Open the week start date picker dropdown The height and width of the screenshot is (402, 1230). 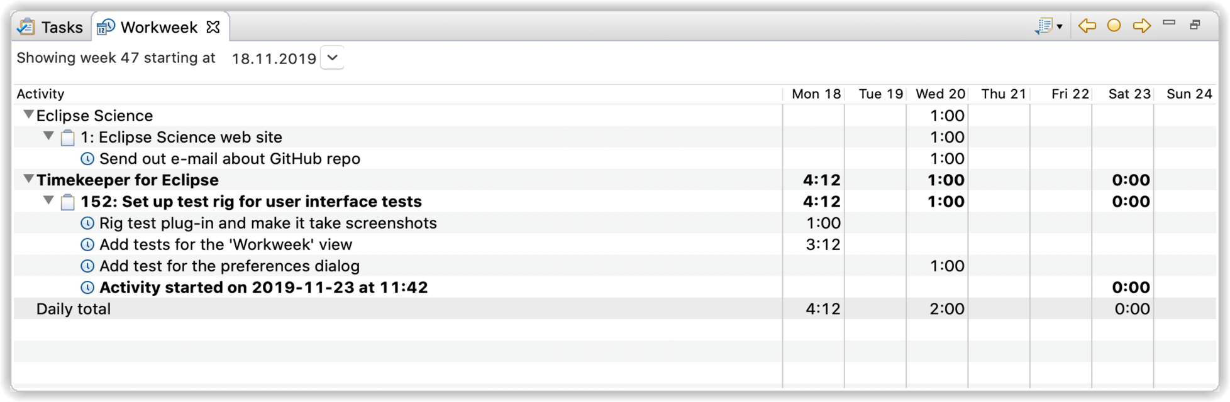click(333, 58)
